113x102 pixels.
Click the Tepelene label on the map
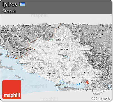pos(6,31)
